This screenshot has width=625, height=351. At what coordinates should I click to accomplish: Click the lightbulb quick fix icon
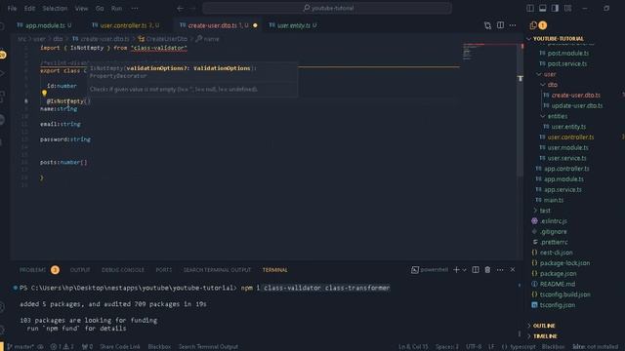pos(44,94)
